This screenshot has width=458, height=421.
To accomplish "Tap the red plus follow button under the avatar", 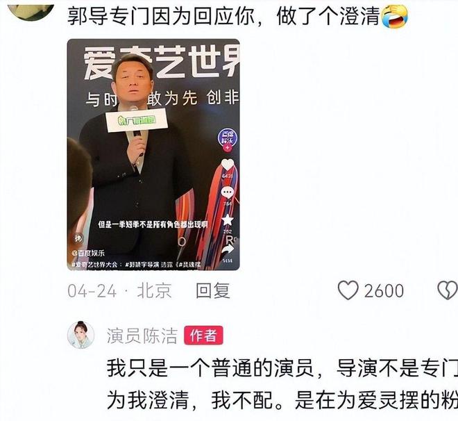I will pos(228,148).
